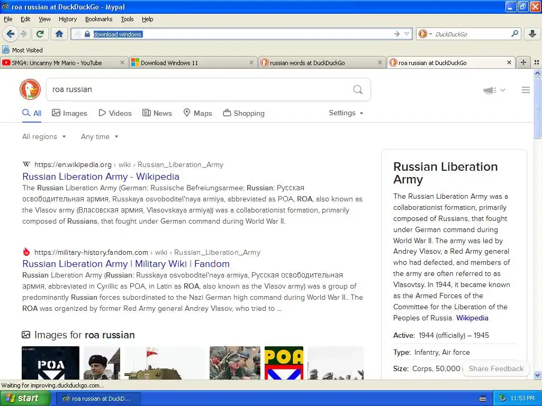This screenshot has width=542, height=406.
Task: Switch to Images results
Action: pos(69,113)
